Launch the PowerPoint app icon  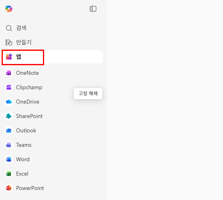pos(9,188)
